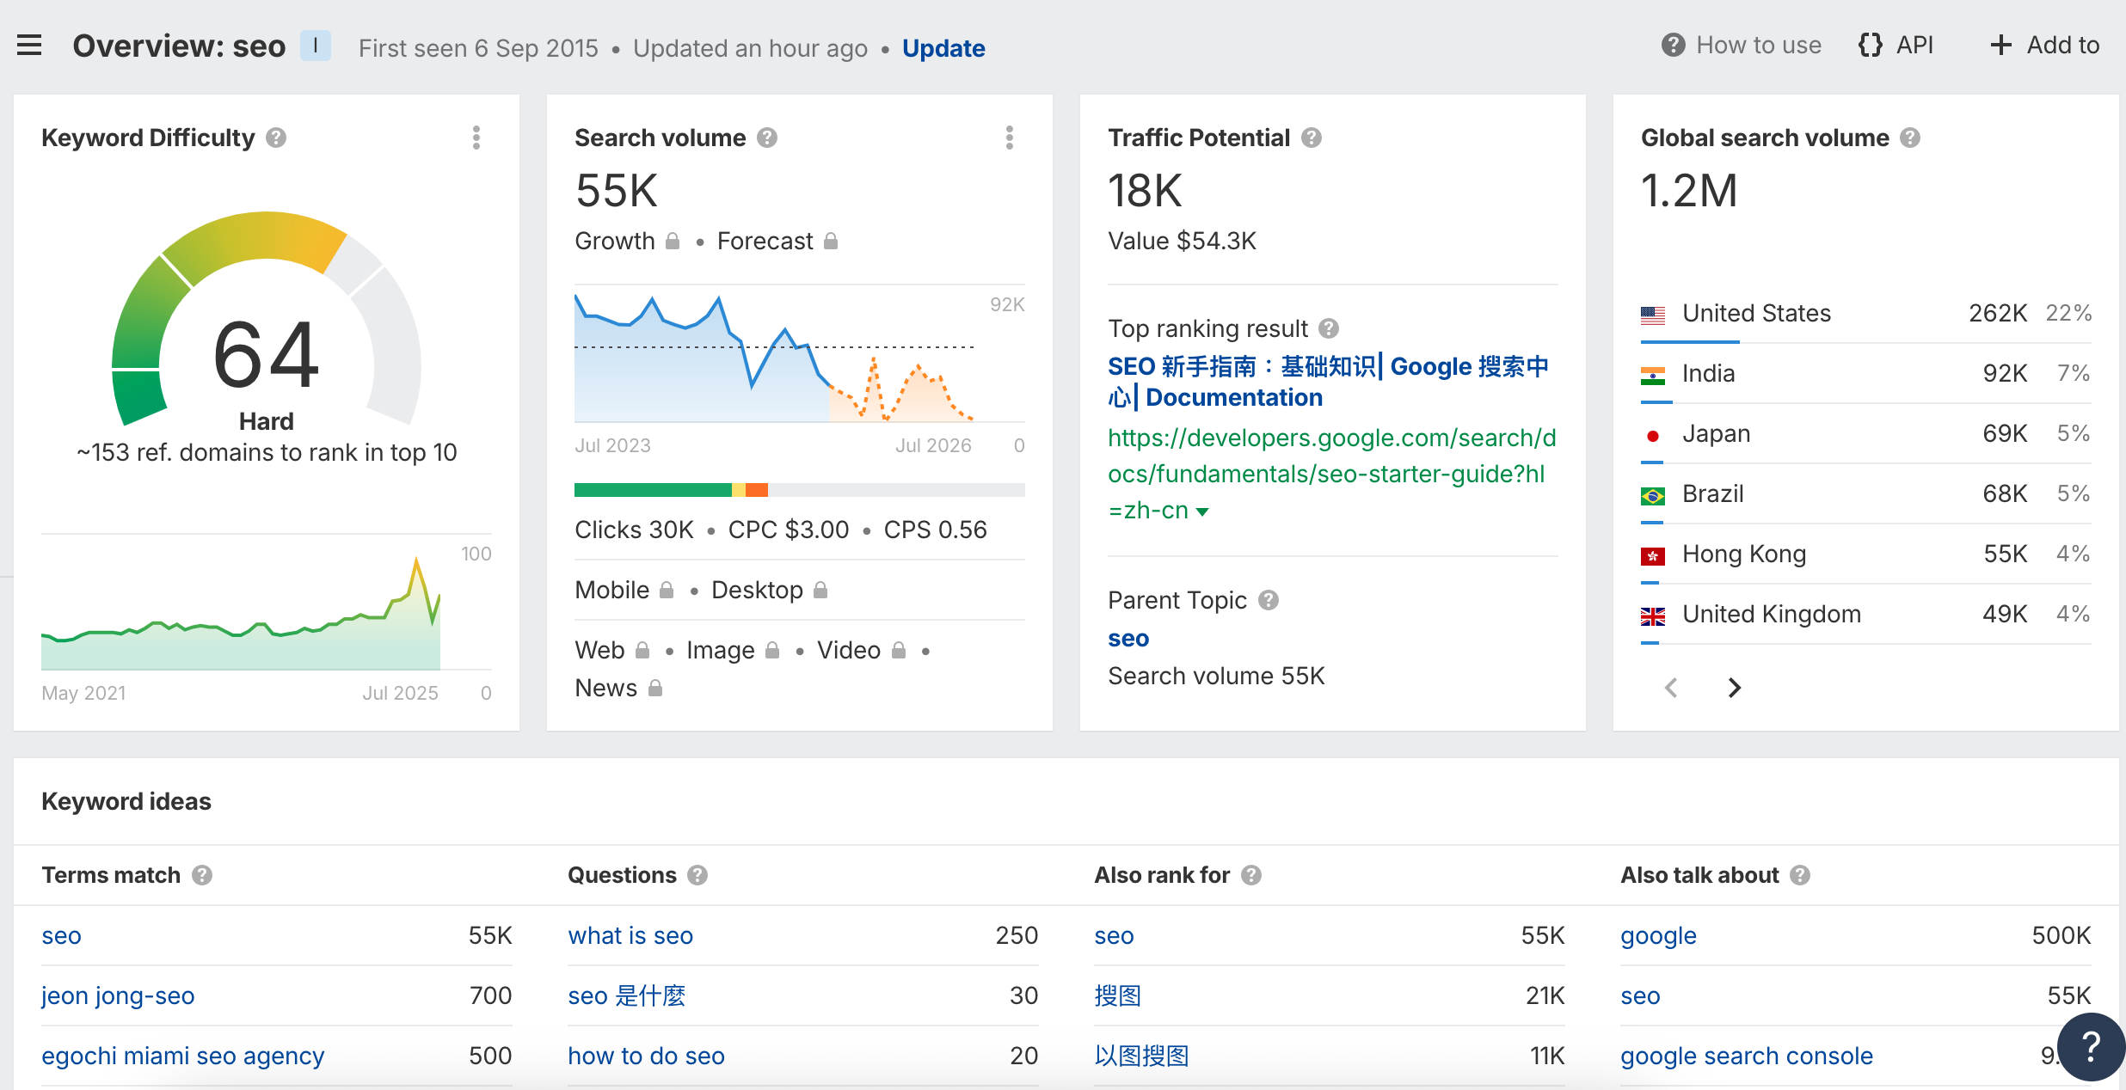The width and height of the screenshot is (2126, 1090).
Task: Click the Top ranking result help icon
Action: [x=1329, y=328]
